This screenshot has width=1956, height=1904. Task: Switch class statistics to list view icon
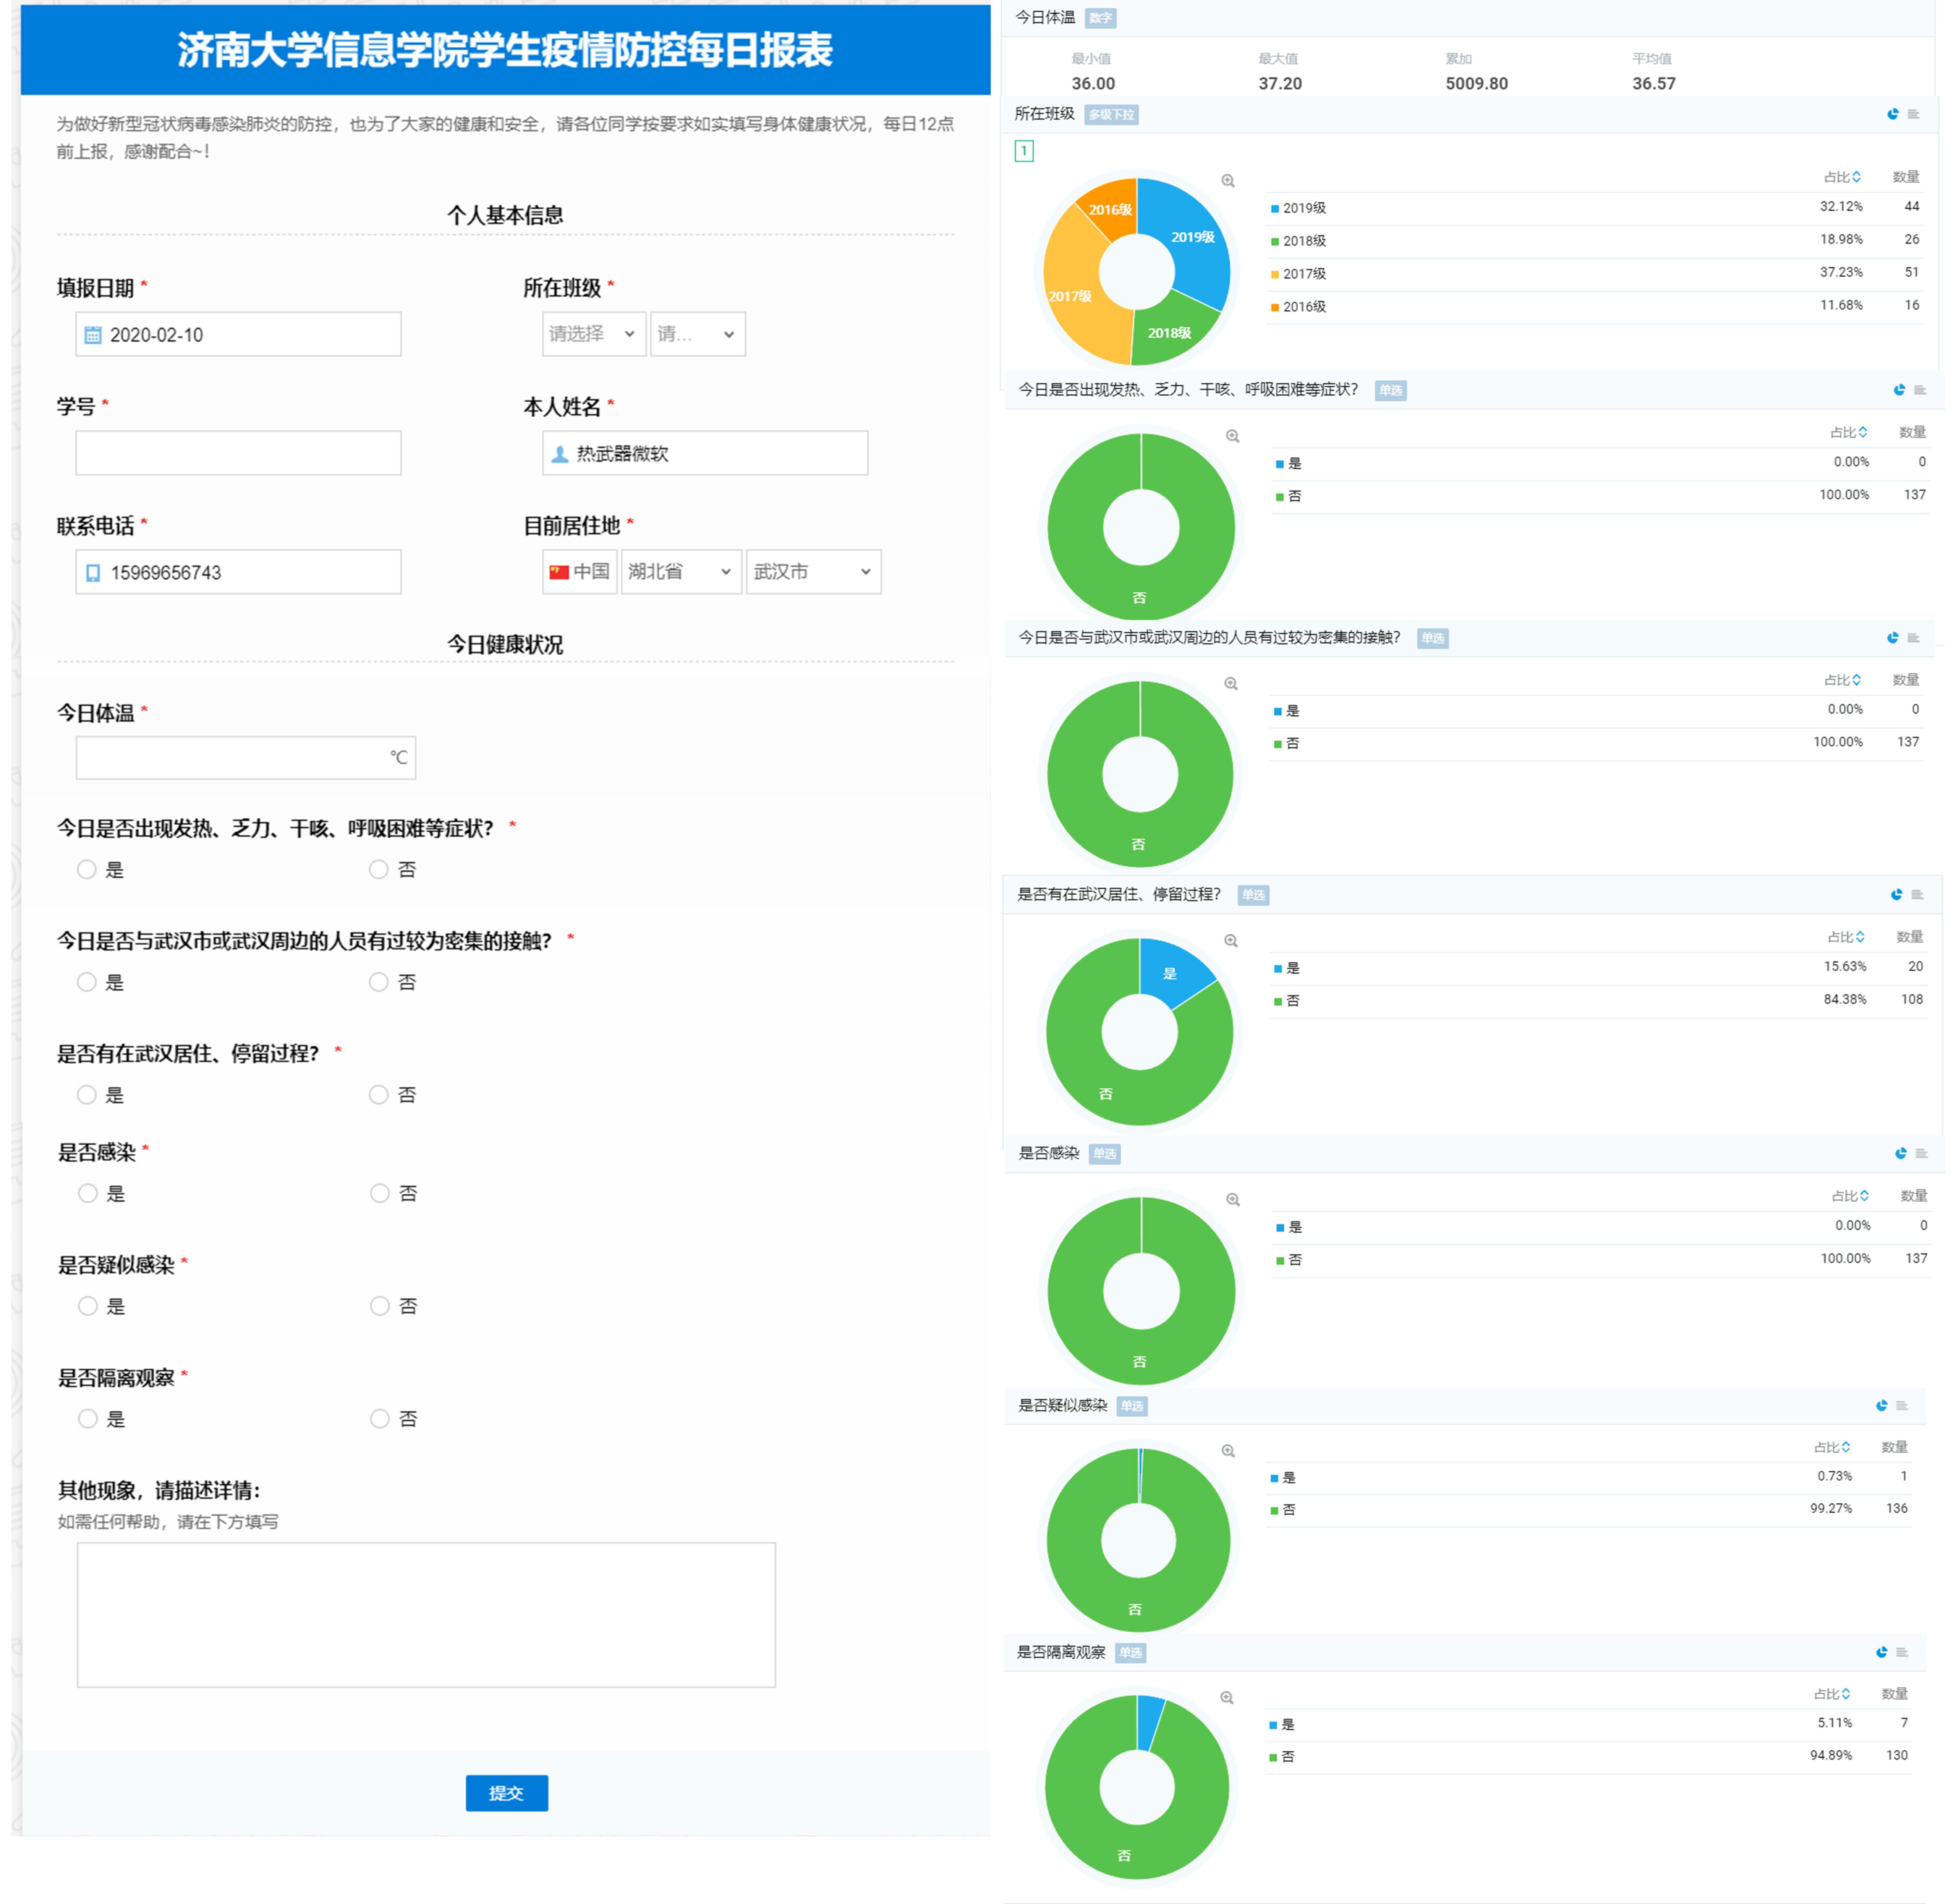click(1913, 114)
